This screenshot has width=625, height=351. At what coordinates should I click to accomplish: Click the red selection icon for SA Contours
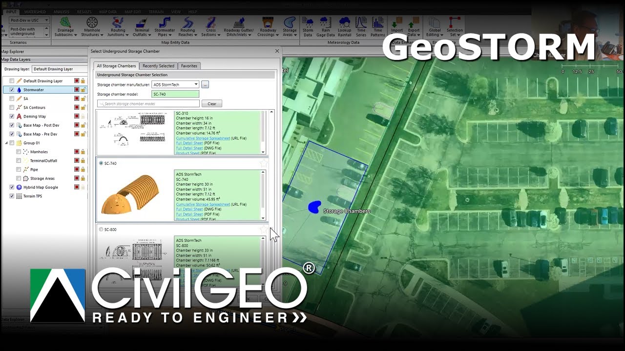coord(77,107)
